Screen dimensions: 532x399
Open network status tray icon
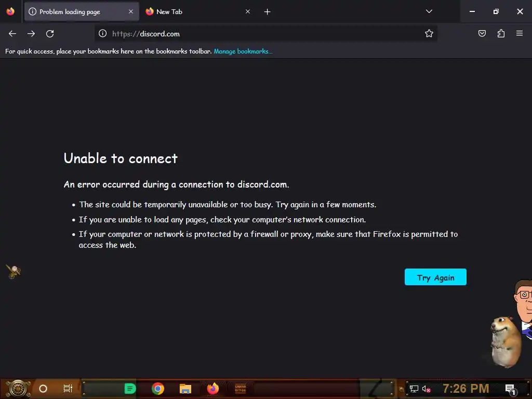(x=414, y=389)
